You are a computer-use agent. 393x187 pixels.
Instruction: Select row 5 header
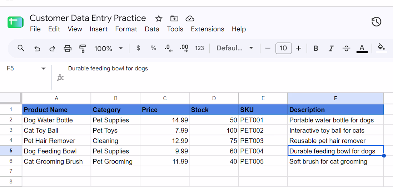11,151
